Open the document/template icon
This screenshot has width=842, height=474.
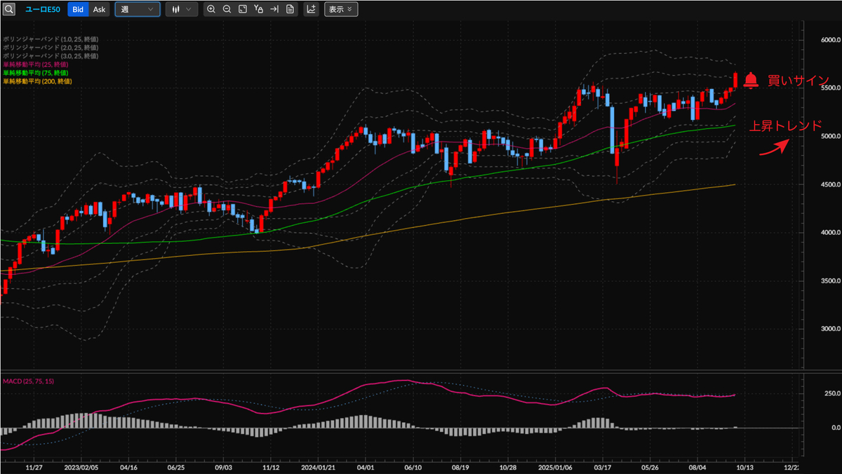coord(290,9)
